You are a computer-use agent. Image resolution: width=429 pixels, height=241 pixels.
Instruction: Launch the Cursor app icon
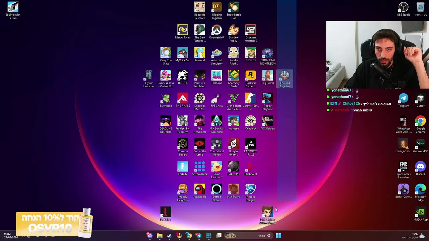[421, 100]
